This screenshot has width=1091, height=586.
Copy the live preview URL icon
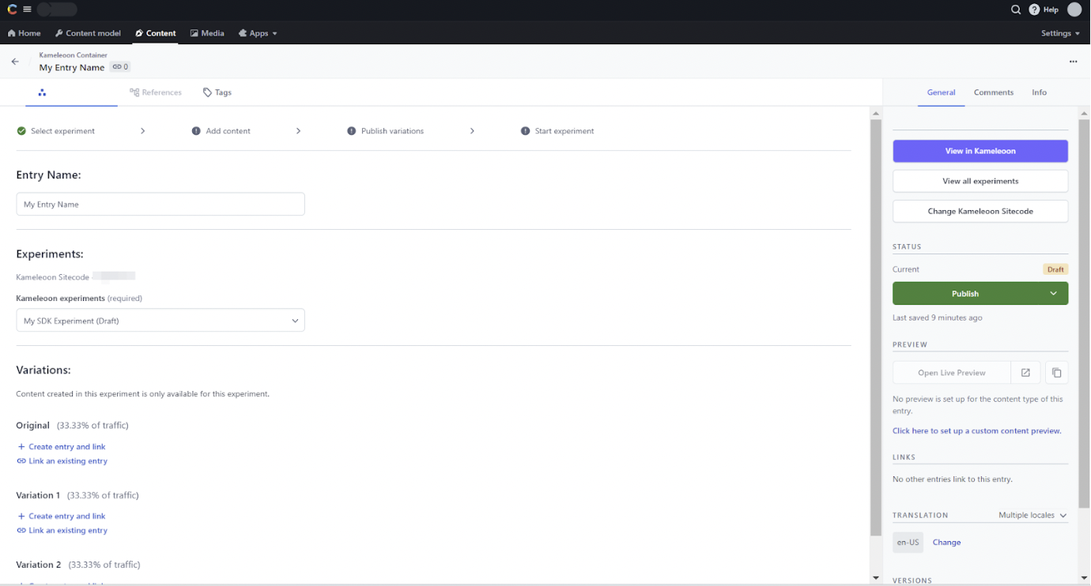click(1056, 373)
